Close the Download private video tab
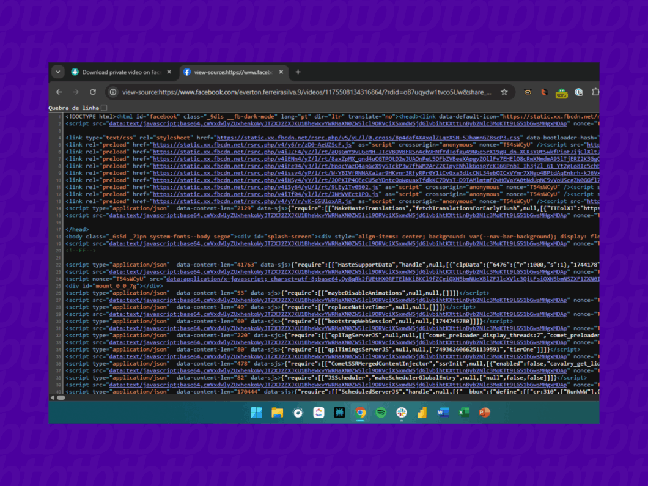Image resolution: width=648 pixels, height=486 pixels. [169, 72]
